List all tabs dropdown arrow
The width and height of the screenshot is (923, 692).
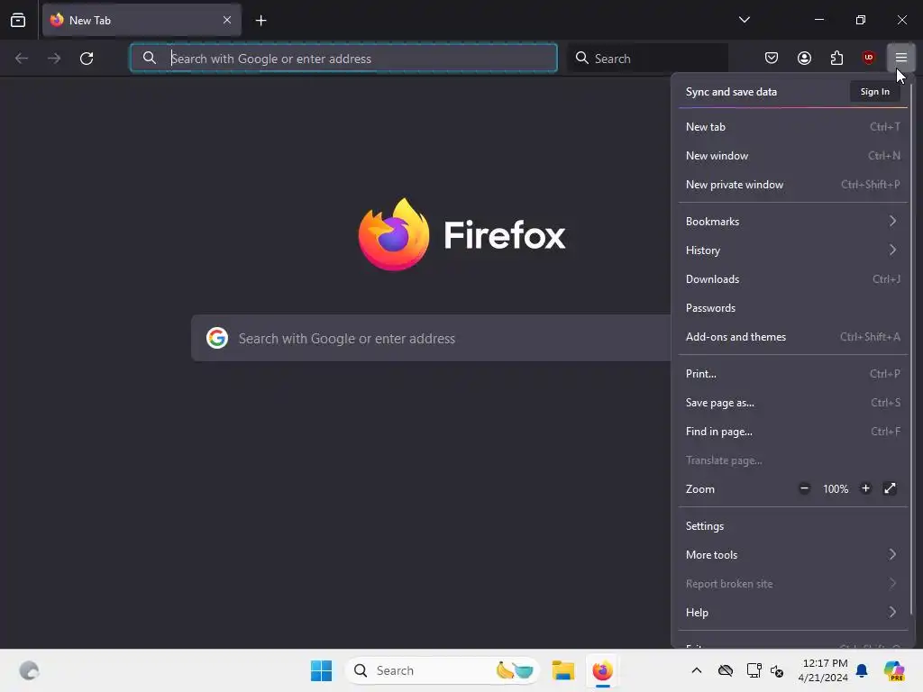(744, 20)
